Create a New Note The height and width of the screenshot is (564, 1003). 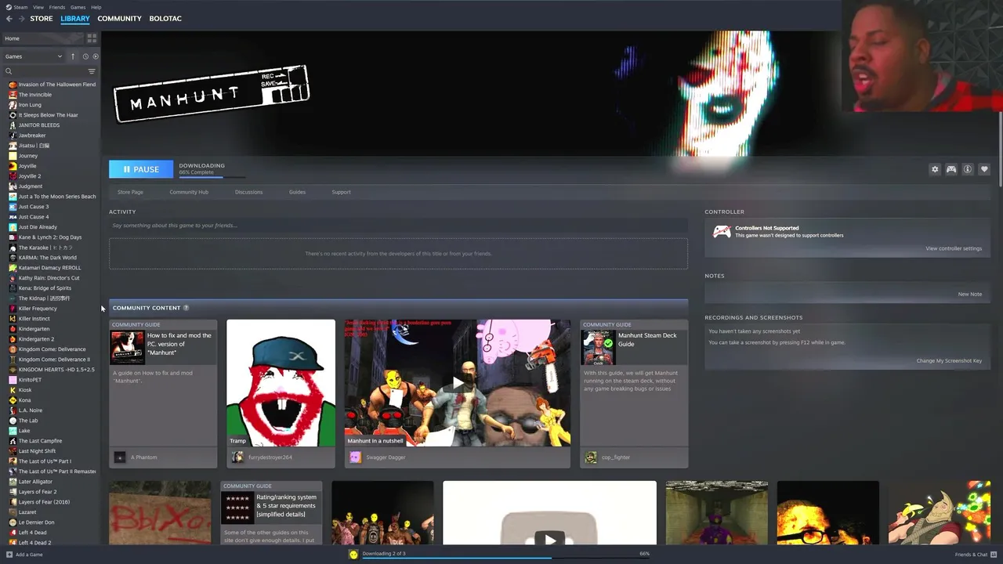coord(969,294)
